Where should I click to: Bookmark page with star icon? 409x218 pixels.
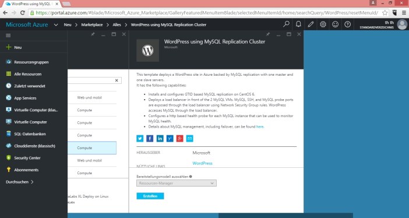coord(385,12)
